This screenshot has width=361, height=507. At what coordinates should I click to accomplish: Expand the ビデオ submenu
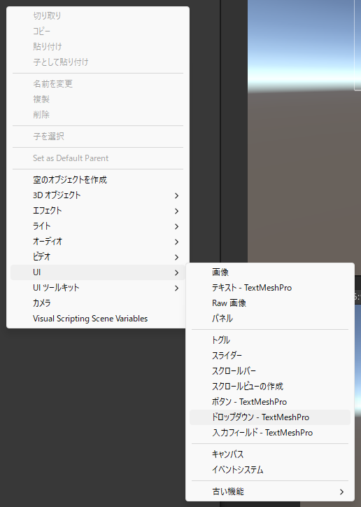pyautogui.click(x=98, y=257)
